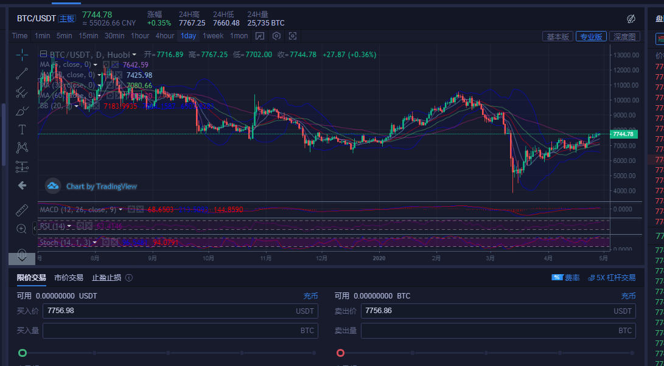Hide the MACD indicator with its eye toggle
664x366 pixels.
(131, 209)
